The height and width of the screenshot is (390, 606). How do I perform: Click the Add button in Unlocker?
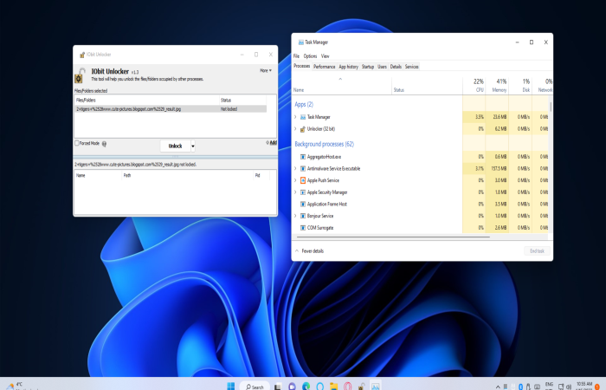(x=271, y=143)
